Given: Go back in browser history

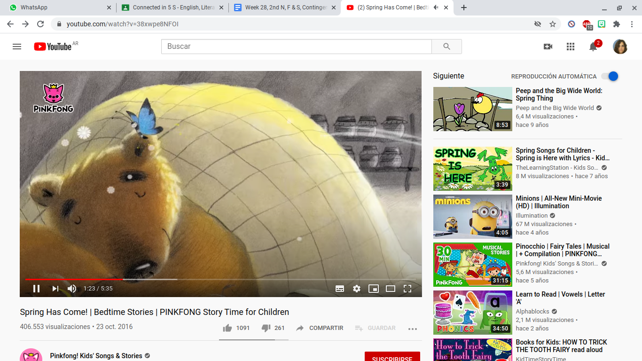Looking at the screenshot, I should pyautogui.click(x=10, y=24).
